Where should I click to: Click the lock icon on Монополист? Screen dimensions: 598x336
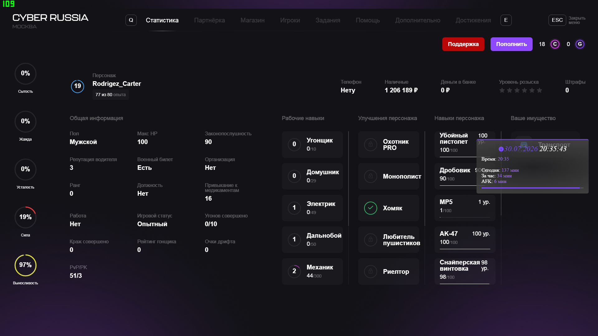coord(371,176)
